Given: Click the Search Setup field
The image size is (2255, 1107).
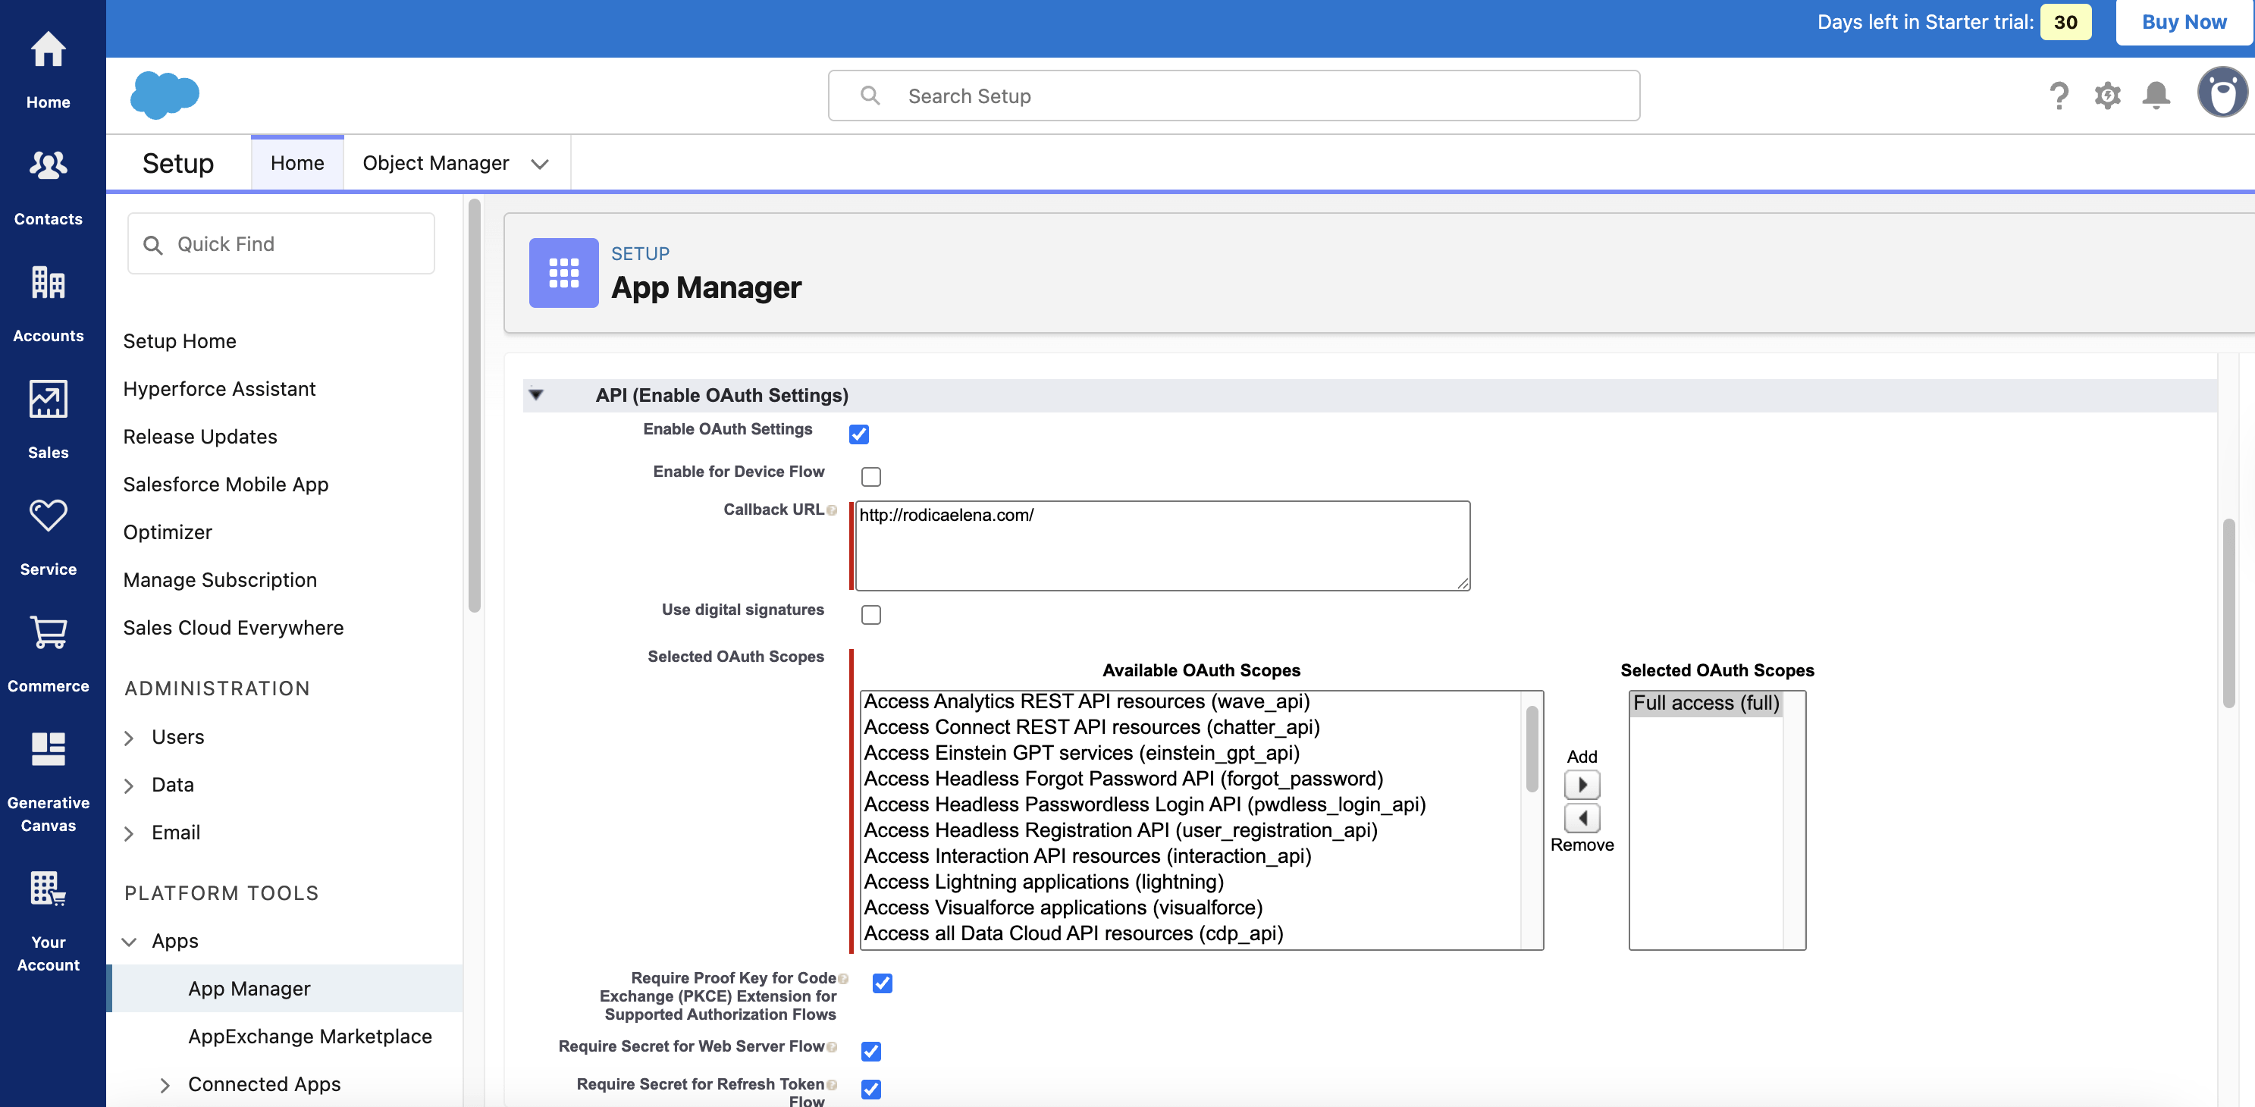Looking at the screenshot, I should pos(1233,96).
